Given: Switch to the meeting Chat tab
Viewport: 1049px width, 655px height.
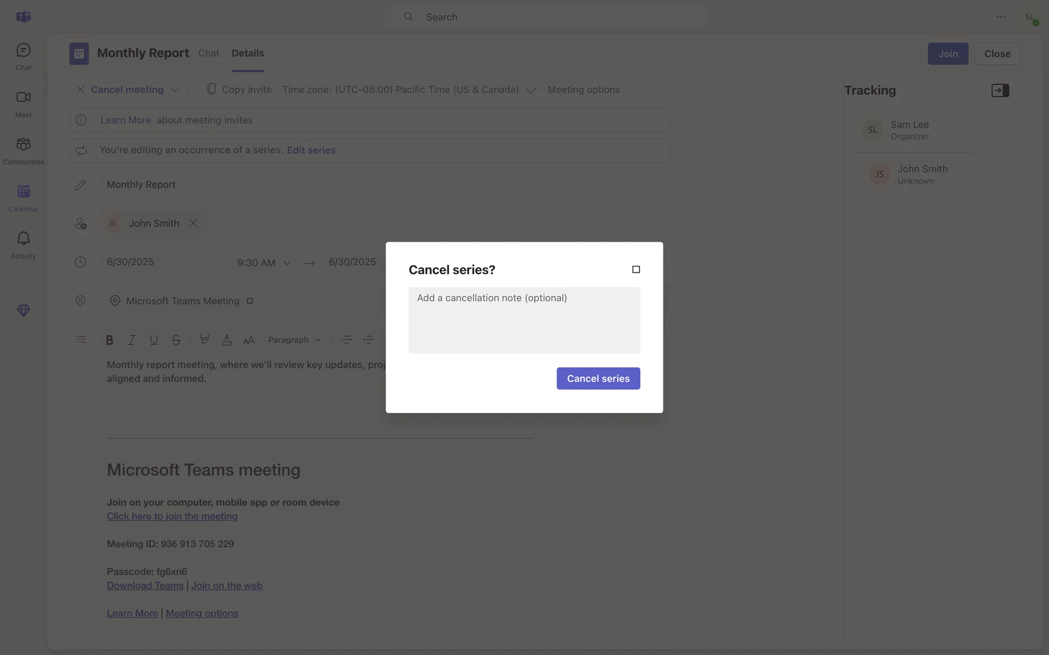Looking at the screenshot, I should pos(209,53).
